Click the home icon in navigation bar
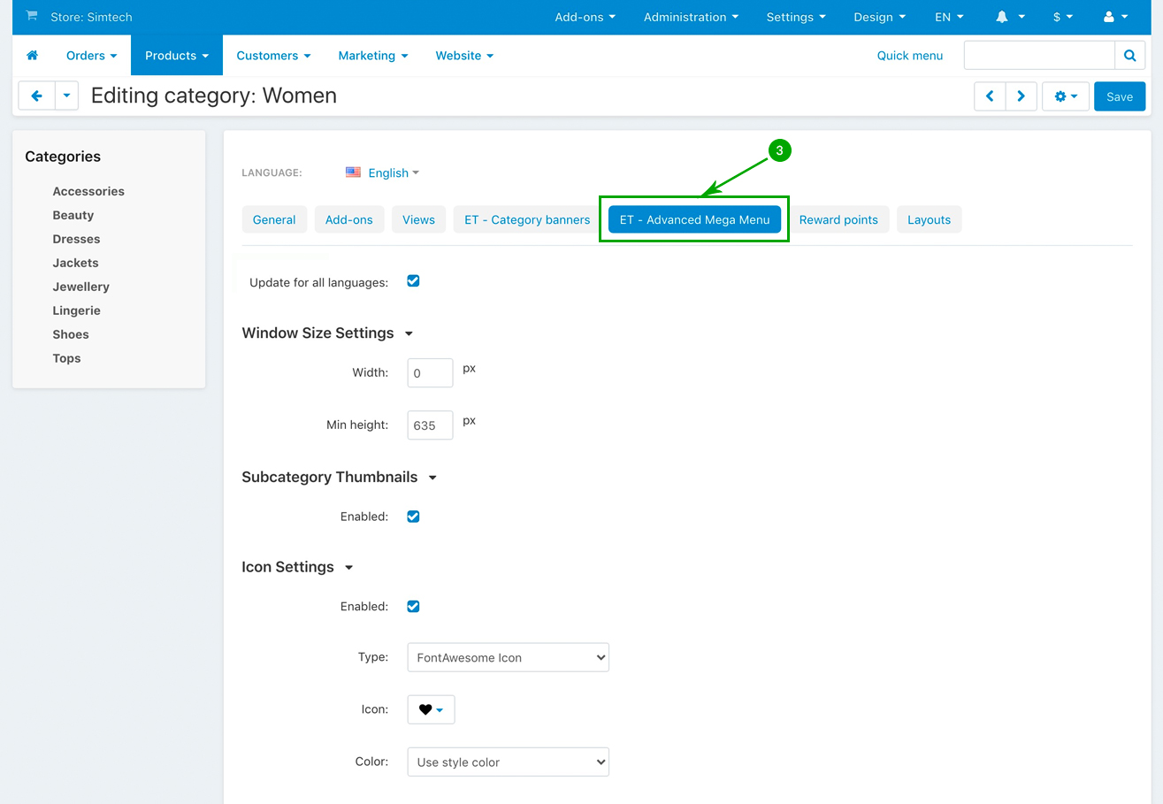1163x804 pixels. (x=33, y=56)
